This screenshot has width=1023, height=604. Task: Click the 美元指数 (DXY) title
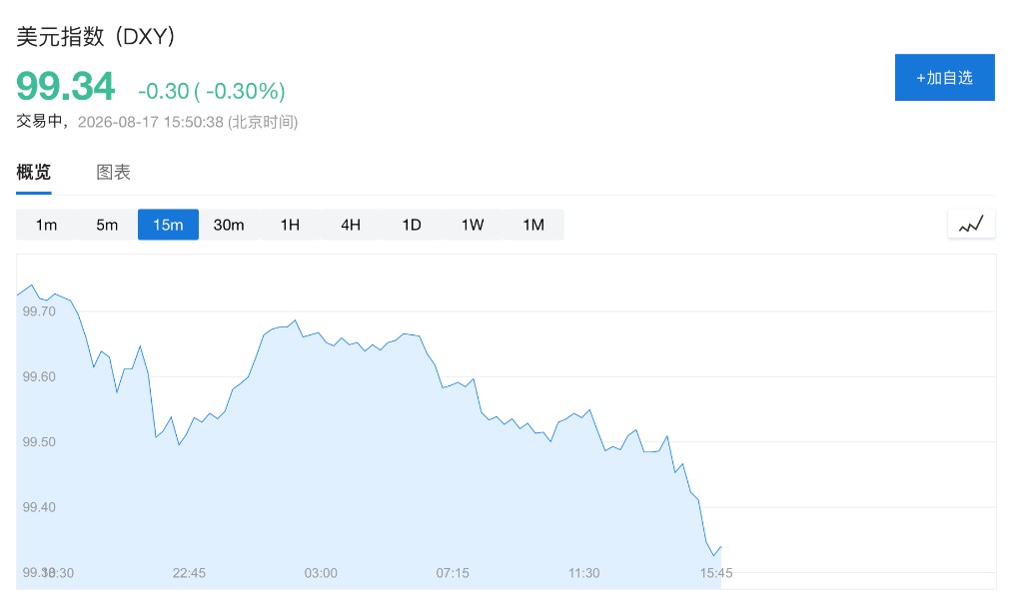point(95,36)
